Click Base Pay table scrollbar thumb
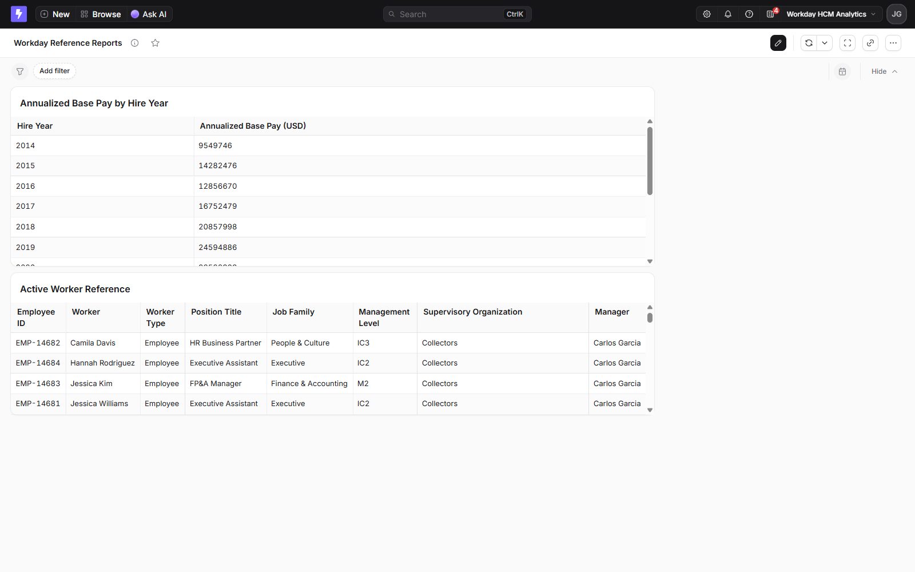The width and height of the screenshot is (915, 572). pyautogui.click(x=650, y=161)
